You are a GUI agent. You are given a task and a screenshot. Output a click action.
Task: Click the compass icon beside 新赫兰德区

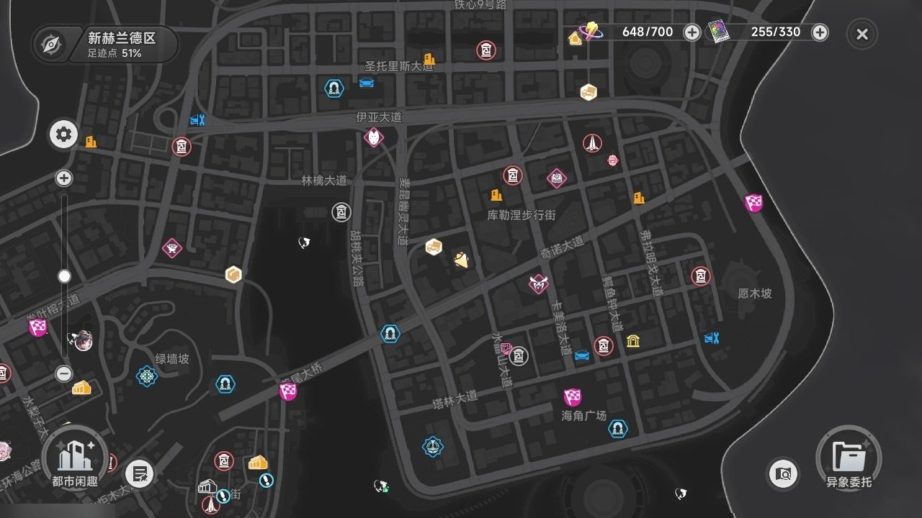click(x=51, y=45)
